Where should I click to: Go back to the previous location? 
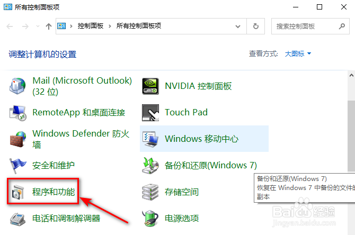click(x=10, y=26)
